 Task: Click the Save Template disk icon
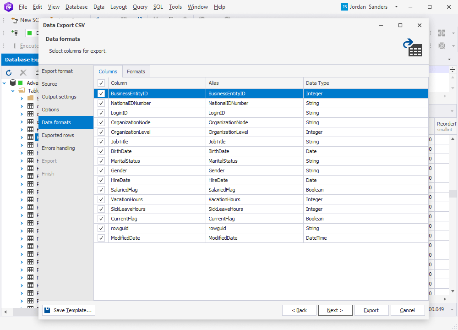(47, 310)
